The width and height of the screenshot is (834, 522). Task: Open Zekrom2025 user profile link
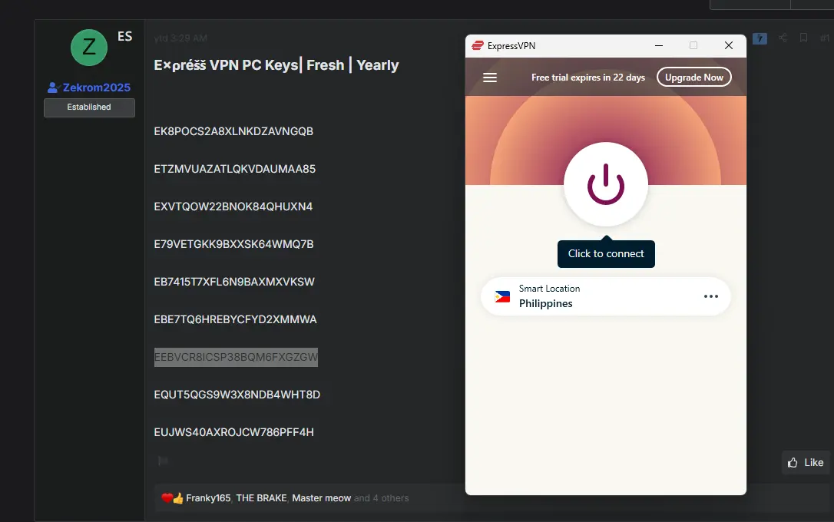click(96, 88)
